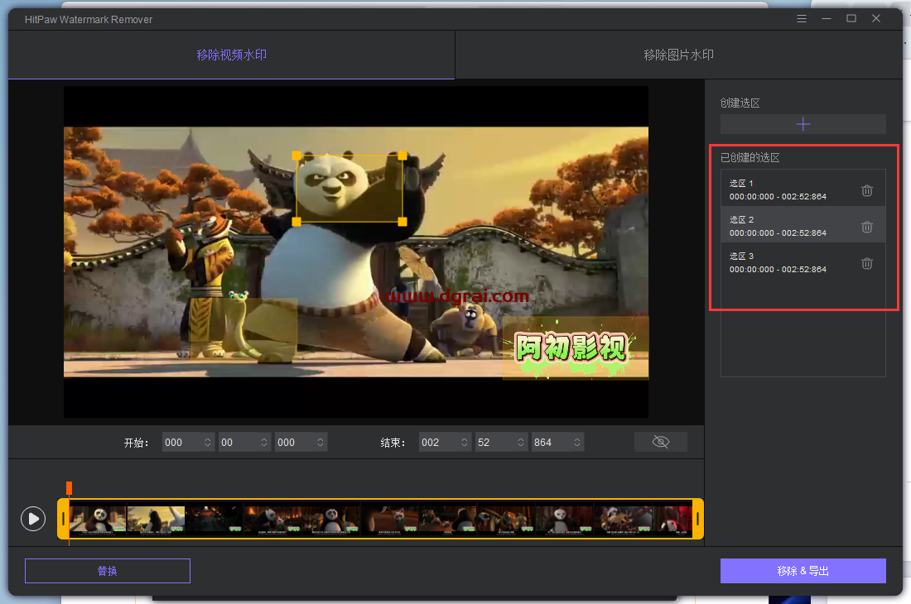Click stepper arrows of end seconds field

tap(521, 442)
